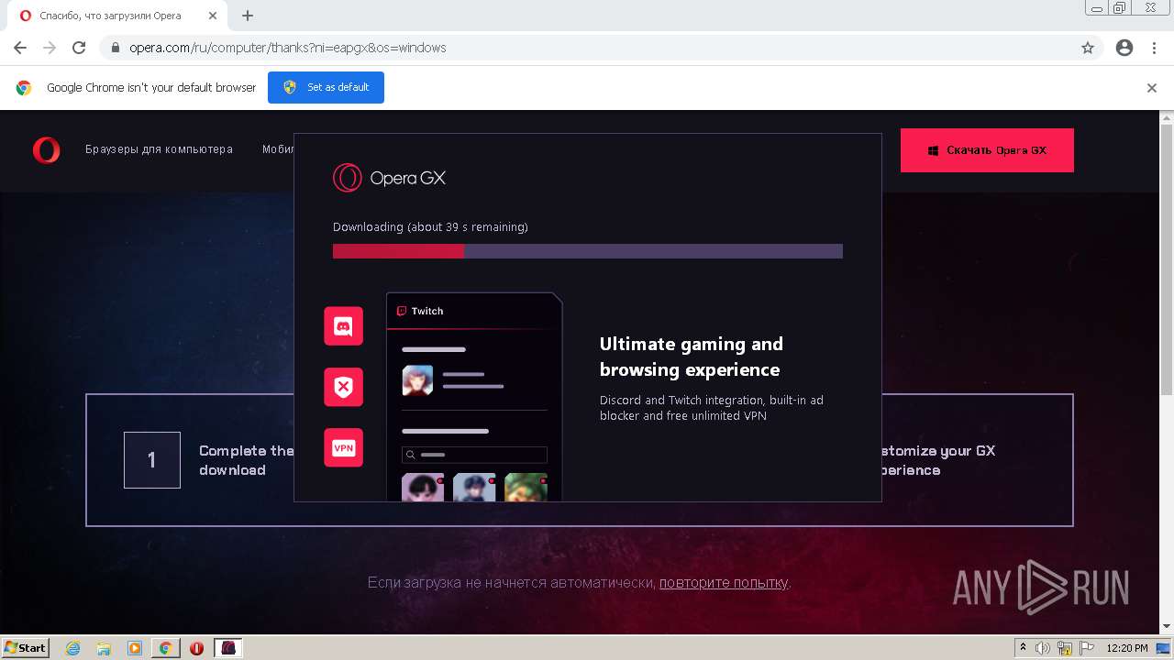Click the network tray icon

(1065, 648)
